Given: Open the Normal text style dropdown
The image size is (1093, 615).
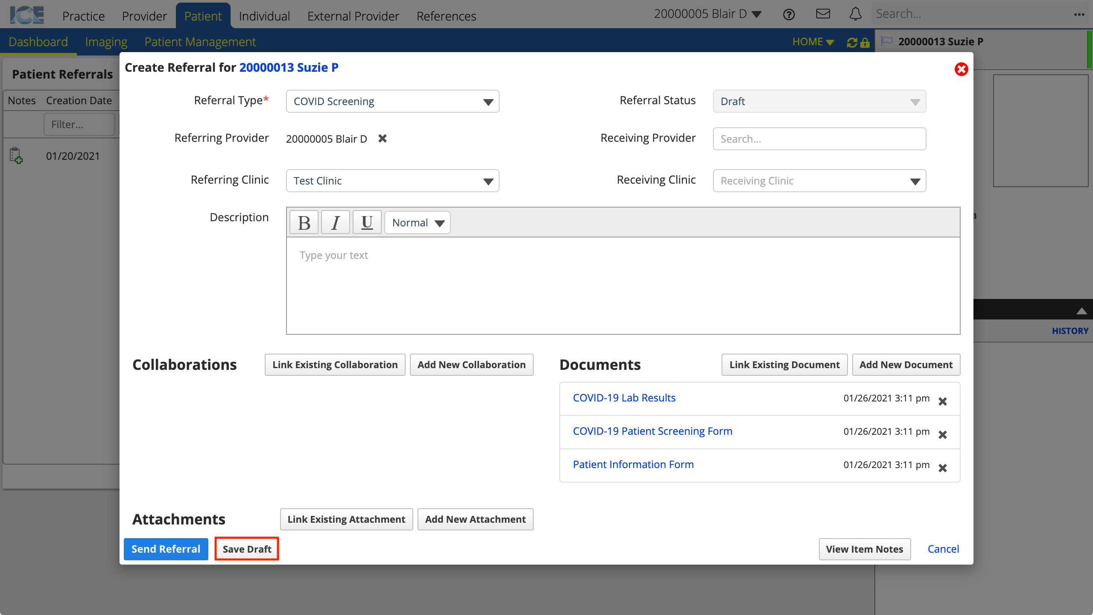Looking at the screenshot, I should [x=418, y=223].
